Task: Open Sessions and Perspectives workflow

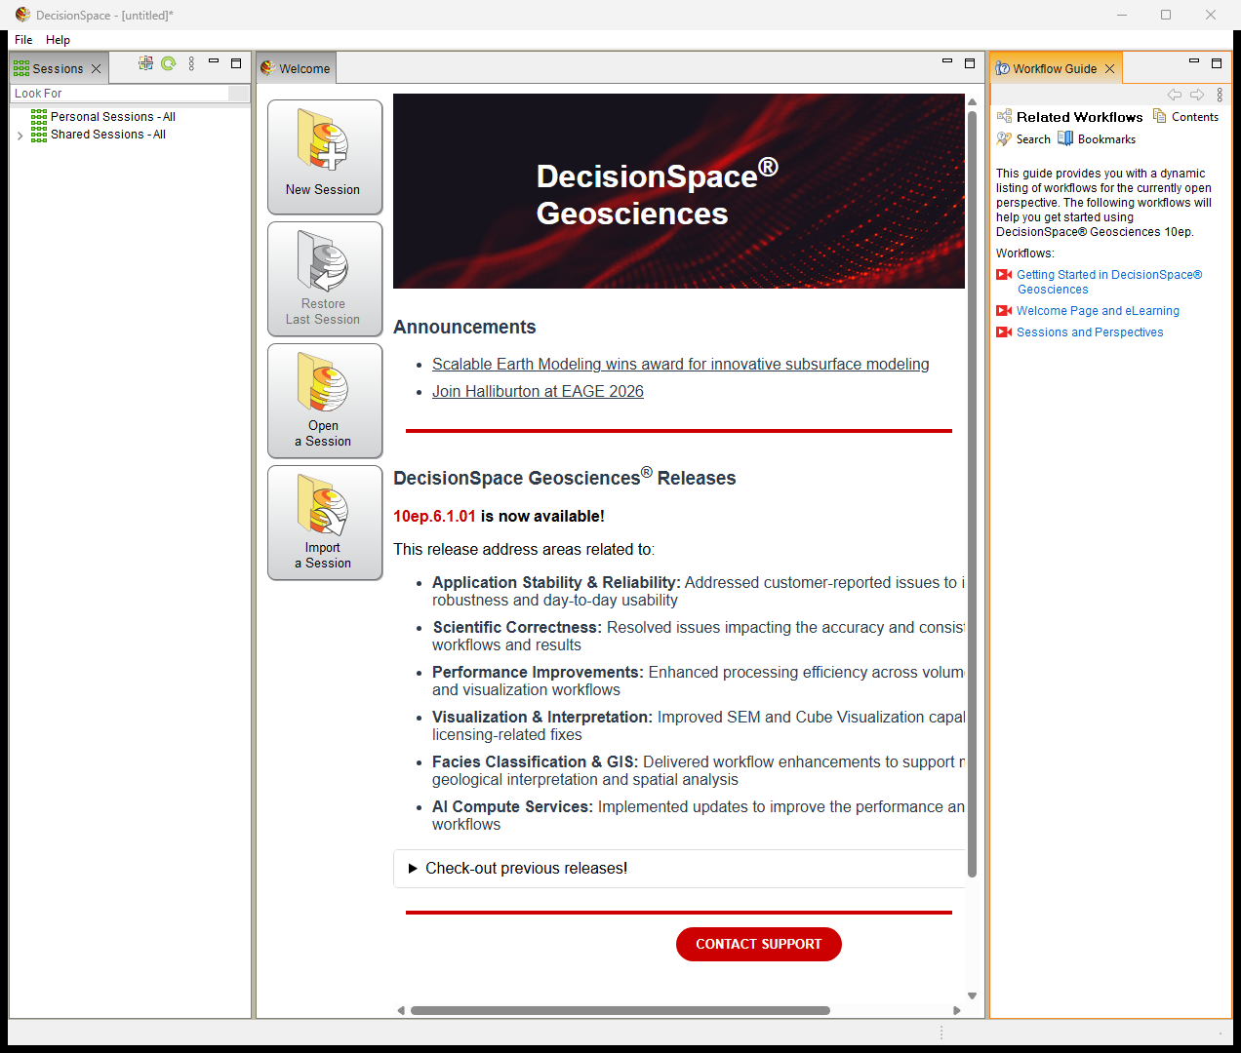Action: coord(1090,332)
